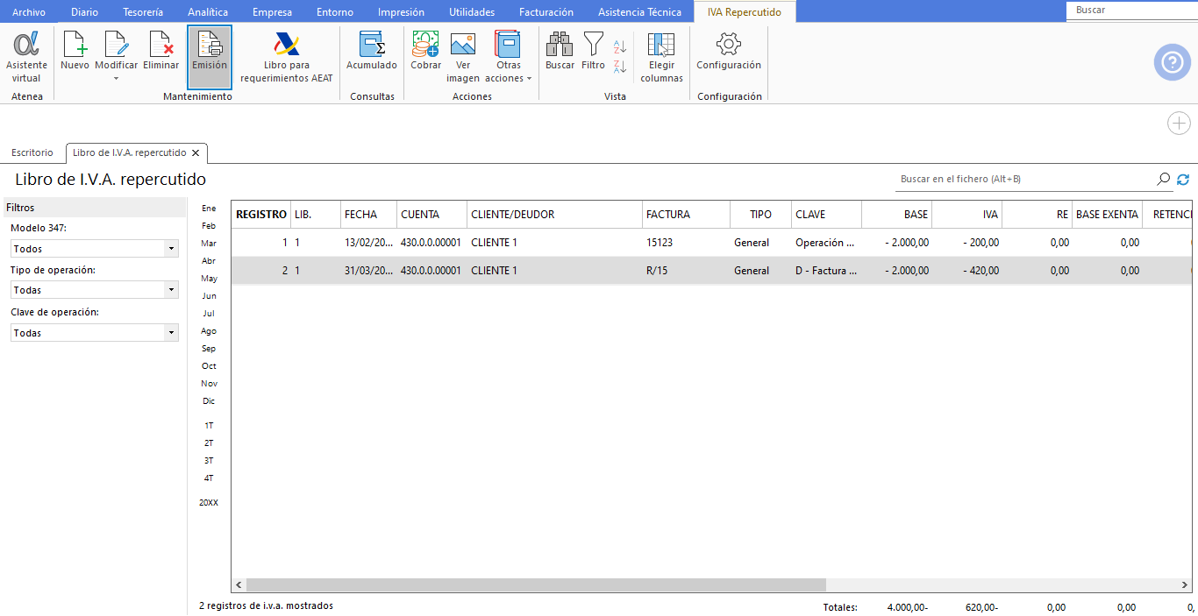The height and width of the screenshot is (616, 1198).
Task: Go to the Escritorio tab
Action: tap(32, 152)
